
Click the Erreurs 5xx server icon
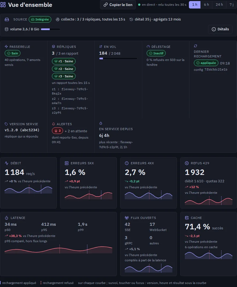pos(67,163)
